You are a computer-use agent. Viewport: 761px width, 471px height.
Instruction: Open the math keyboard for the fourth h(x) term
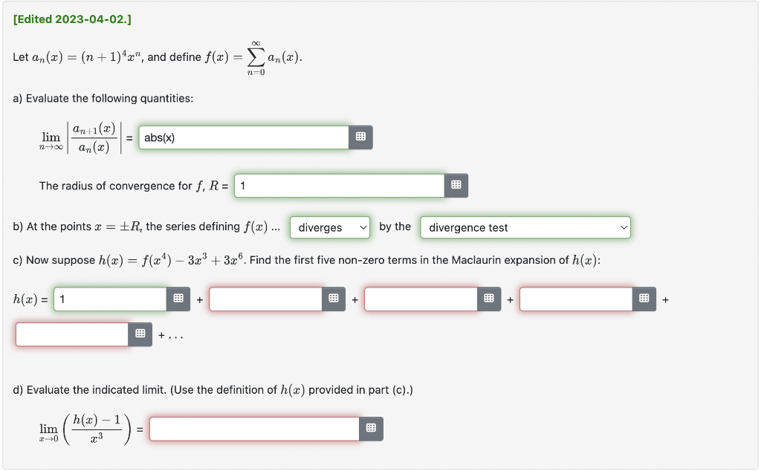tap(644, 299)
